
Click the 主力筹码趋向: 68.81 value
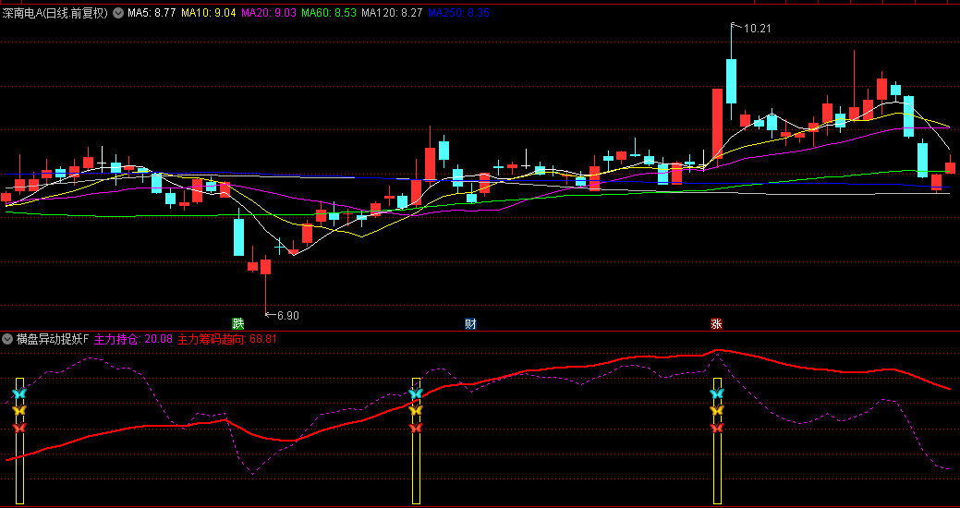click(x=227, y=339)
